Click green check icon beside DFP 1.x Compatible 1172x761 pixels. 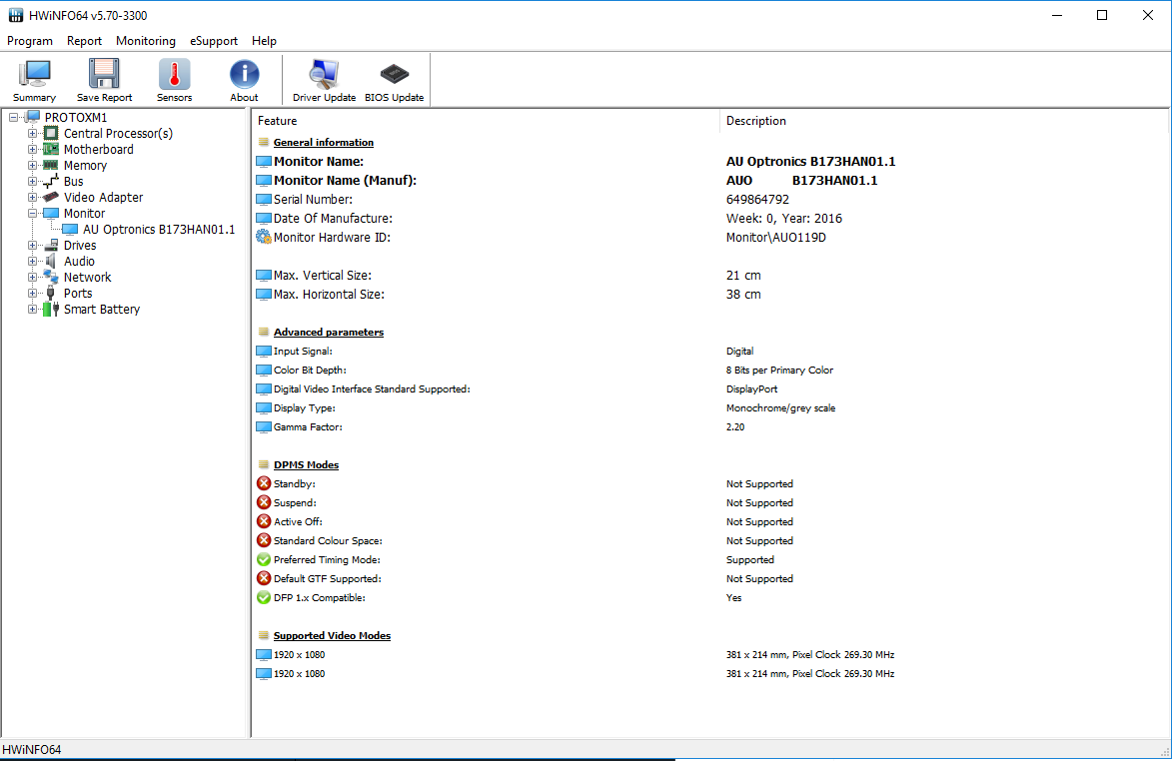pyautogui.click(x=264, y=597)
